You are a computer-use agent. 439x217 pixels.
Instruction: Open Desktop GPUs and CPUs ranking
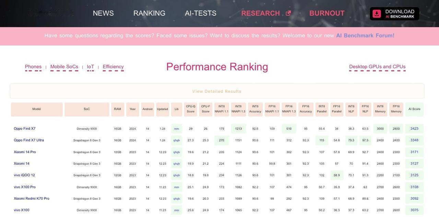tap(377, 67)
